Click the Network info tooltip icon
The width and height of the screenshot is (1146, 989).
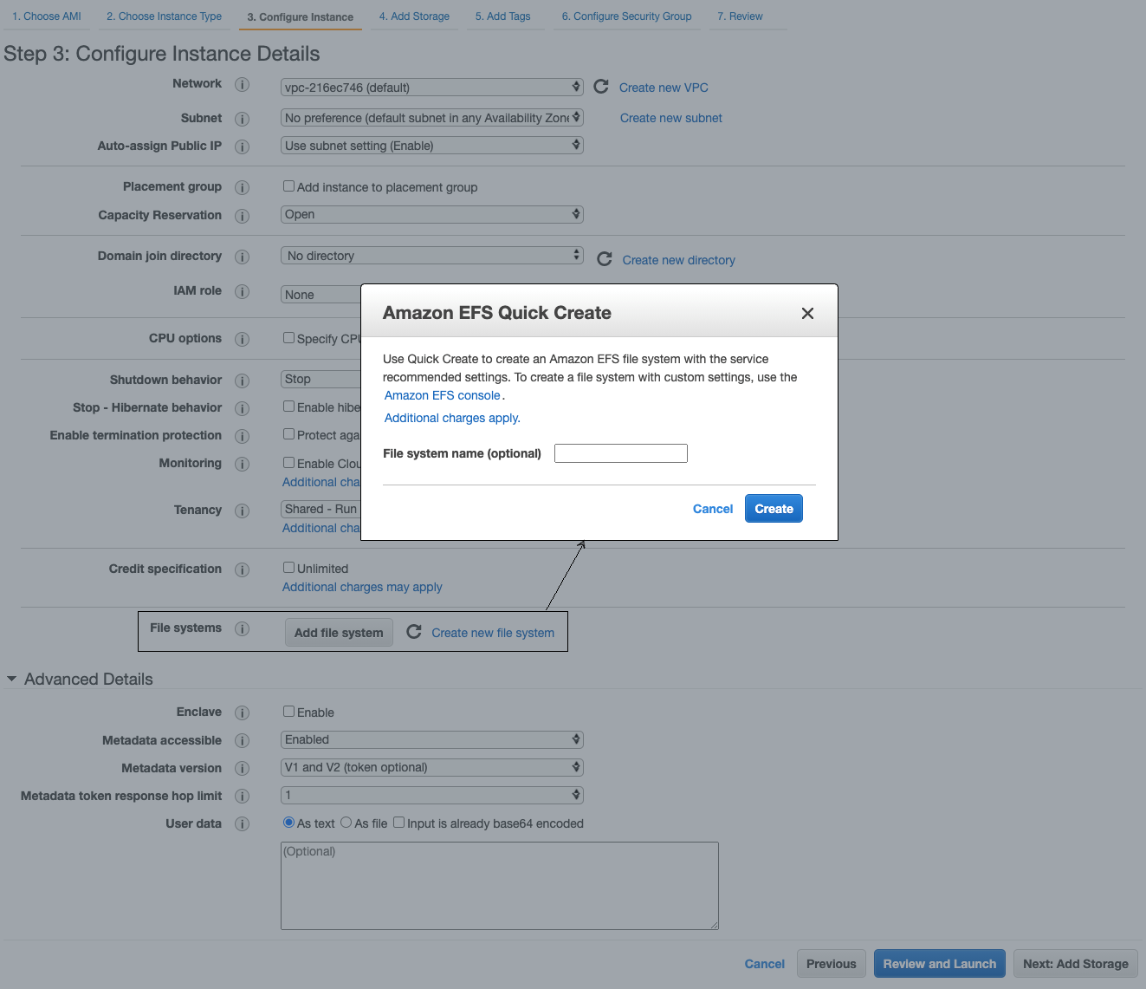click(243, 84)
